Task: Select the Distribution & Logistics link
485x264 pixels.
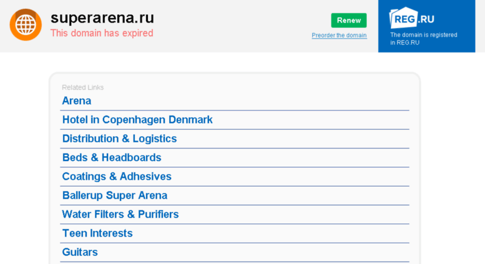Action: 119,139
